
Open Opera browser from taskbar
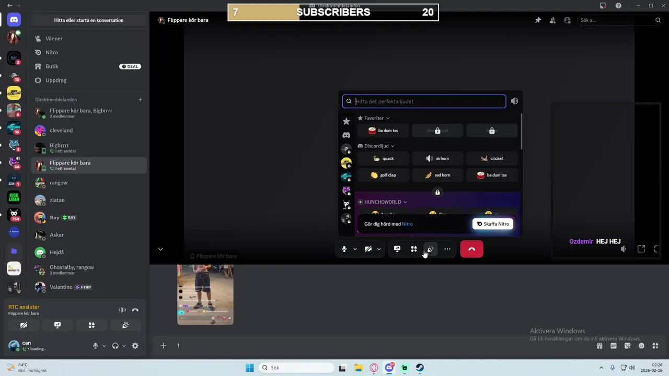[374, 368]
